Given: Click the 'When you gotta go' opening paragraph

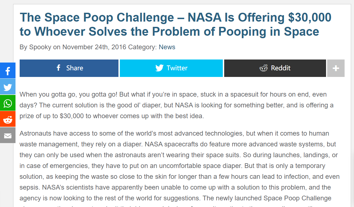Looking at the screenshot, I should click(x=177, y=105).
